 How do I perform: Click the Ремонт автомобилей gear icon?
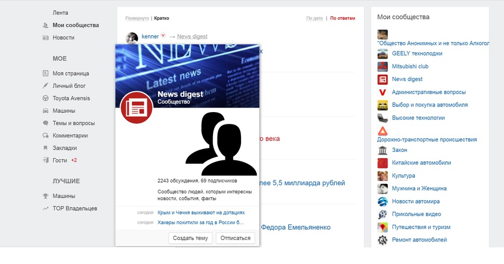(x=382, y=240)
